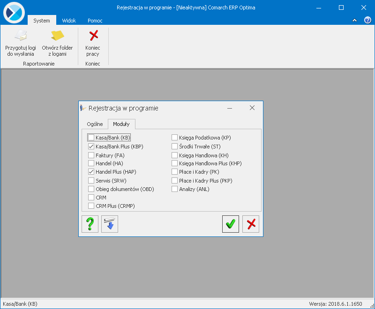Click the small icon in the Rejestracja w programie title bar

[83, 108]
